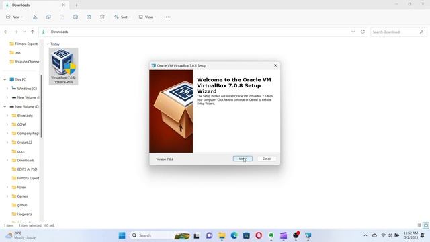This screenshot has width=430, height=242.
Task: Select Downloads folder under New Volume
Action: tap(23, 160)
